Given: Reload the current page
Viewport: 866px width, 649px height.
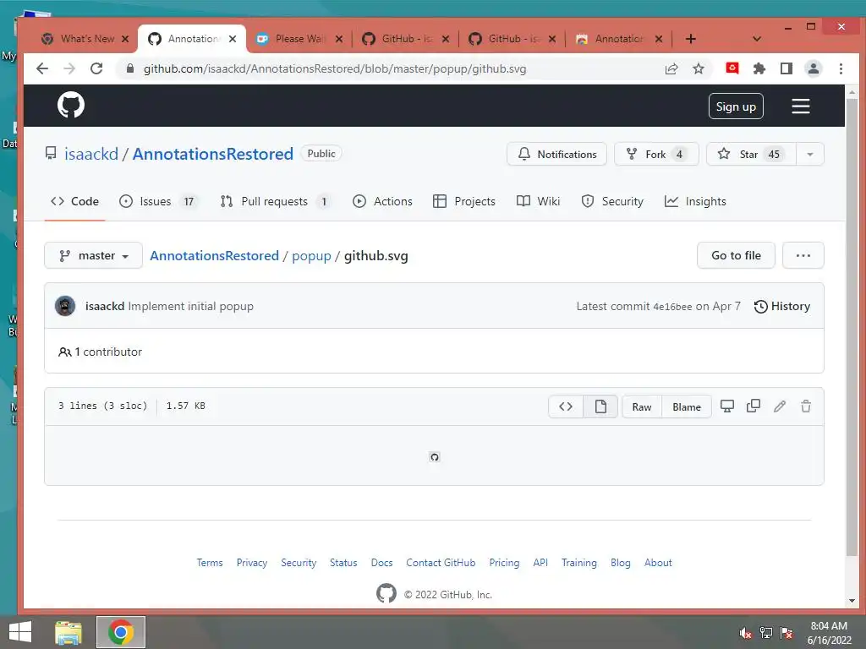Looking at the screenshot, I should point(96,68).
